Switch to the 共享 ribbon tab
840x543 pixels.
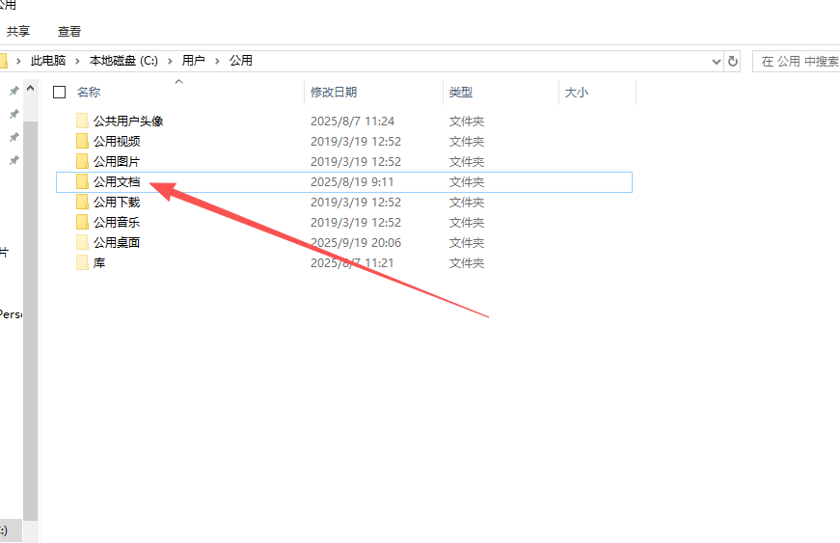18,32
